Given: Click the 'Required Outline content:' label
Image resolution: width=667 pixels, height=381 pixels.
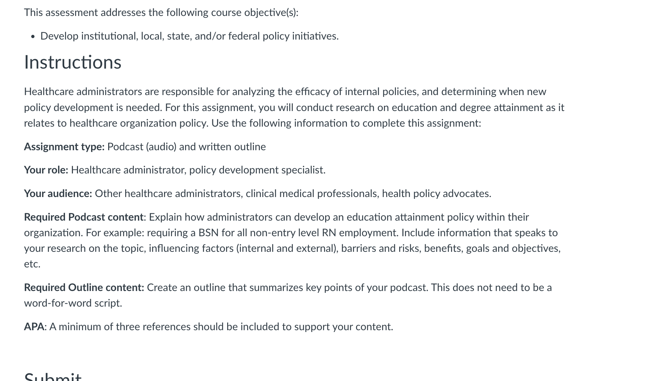Looking at the screenshot, I should pos(84,287).
